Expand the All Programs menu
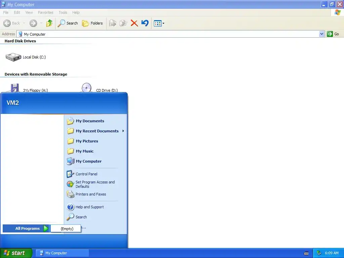The width and height of the screenshot is (344, 258). [26, 228]
